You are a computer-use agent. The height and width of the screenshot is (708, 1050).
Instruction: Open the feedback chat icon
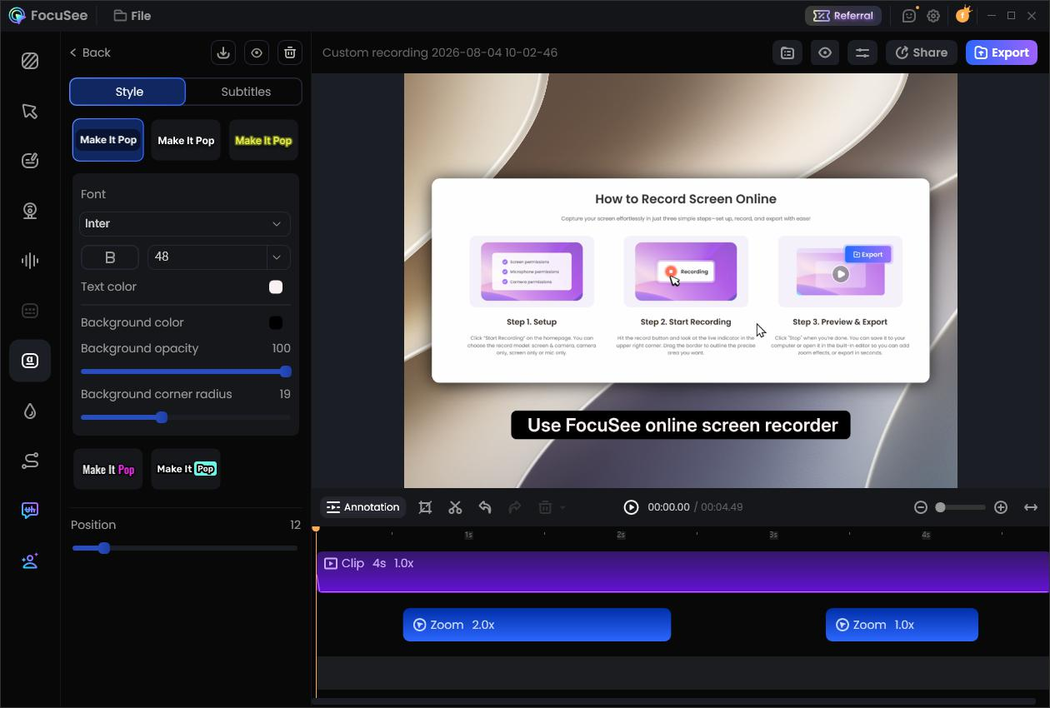click(x=909, y=15)
